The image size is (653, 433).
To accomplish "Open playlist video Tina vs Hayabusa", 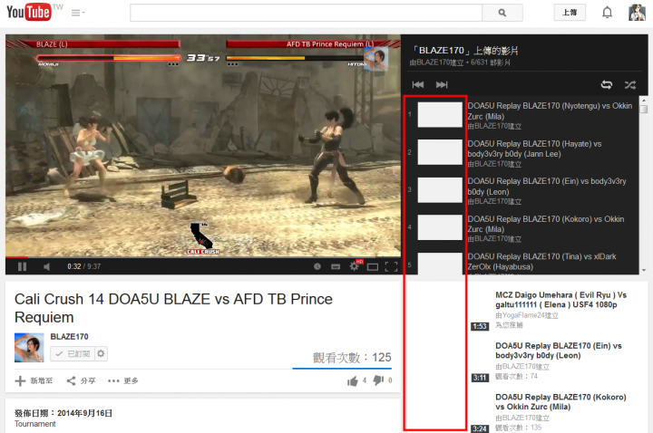I will (x=541, y=261).
